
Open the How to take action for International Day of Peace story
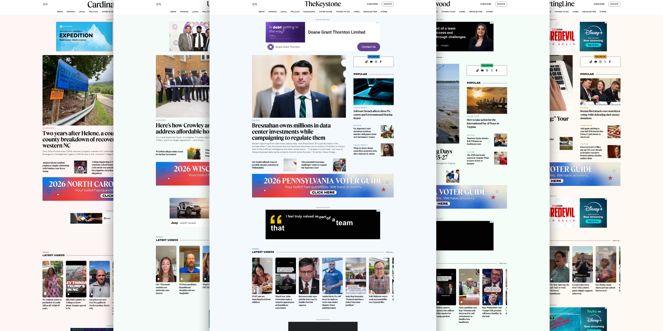pos(483,123)
